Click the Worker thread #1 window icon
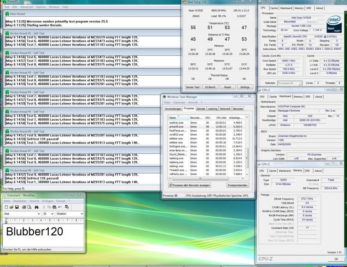The image size is (347, 267). click(x=7, y=33)
